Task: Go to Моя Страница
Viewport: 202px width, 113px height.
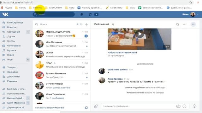Action: pos(15,23)
